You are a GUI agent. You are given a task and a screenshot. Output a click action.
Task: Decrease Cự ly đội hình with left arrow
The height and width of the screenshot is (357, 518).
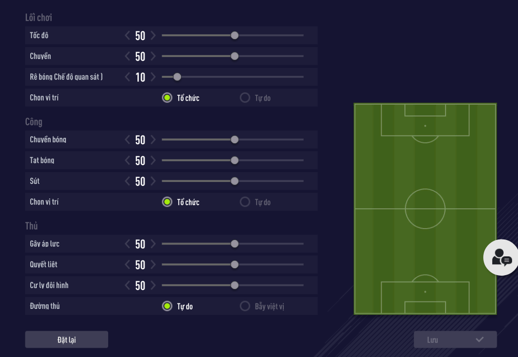(128, 285)
